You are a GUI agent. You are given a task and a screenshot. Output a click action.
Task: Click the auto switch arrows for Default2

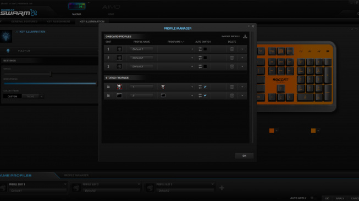[200, 58]
